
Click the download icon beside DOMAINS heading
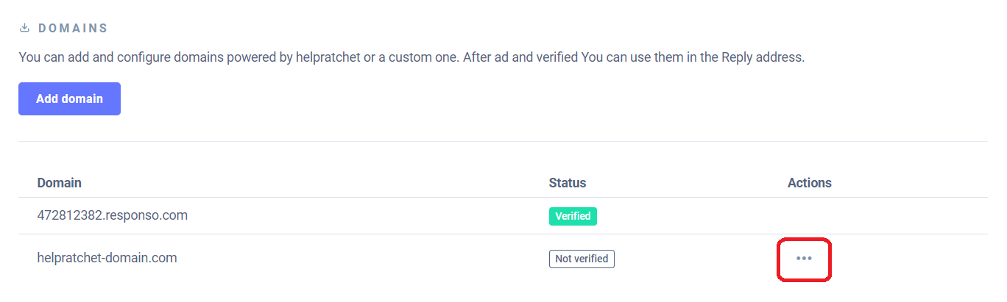[x=24, y=28]
